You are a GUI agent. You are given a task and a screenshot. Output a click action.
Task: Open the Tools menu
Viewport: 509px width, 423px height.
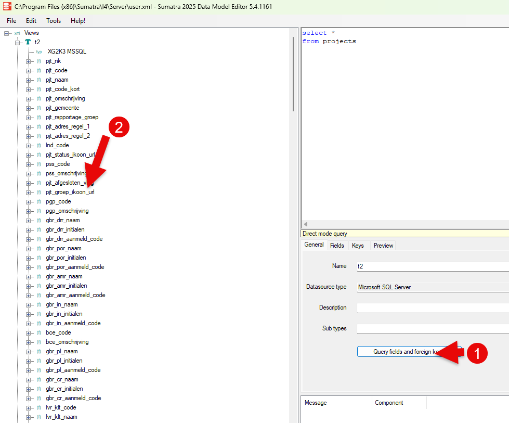[x=54, y=21]
